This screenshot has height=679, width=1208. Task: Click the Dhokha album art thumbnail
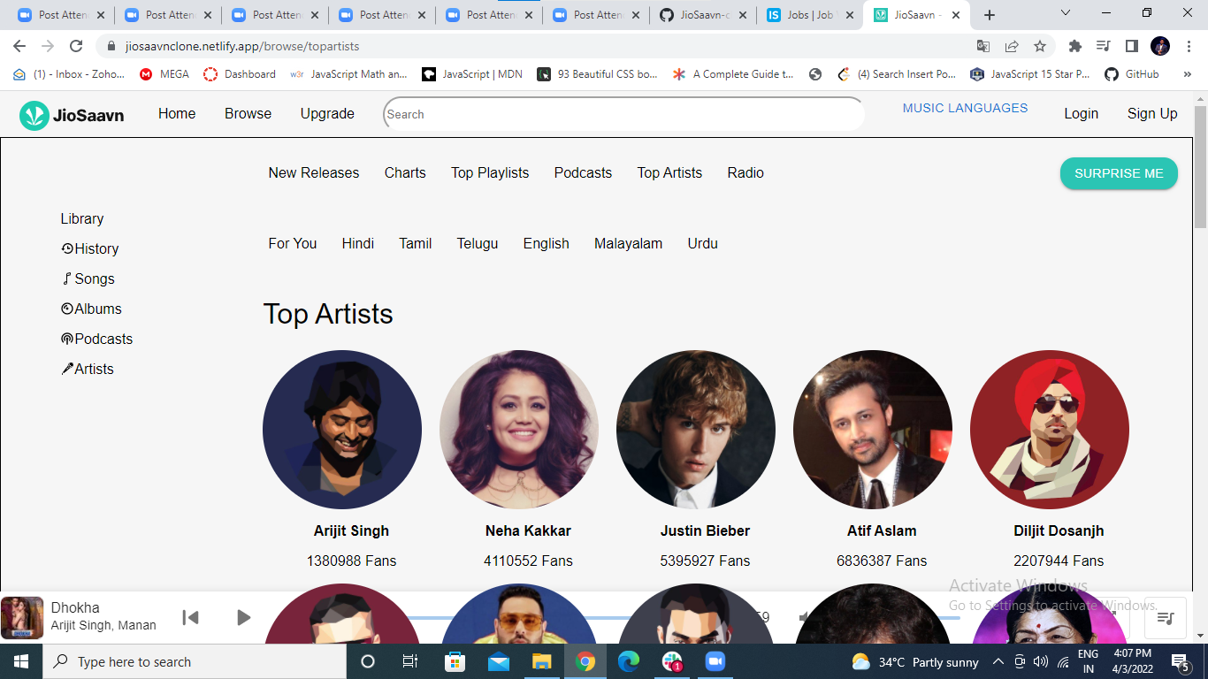click(22, 617)
